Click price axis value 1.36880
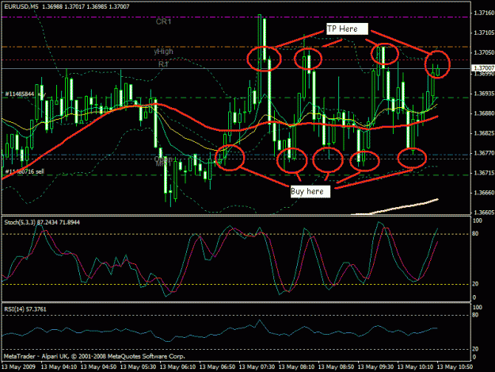This screenshot has height=372, width=495. pyautogui.click(x=484, y=113)
